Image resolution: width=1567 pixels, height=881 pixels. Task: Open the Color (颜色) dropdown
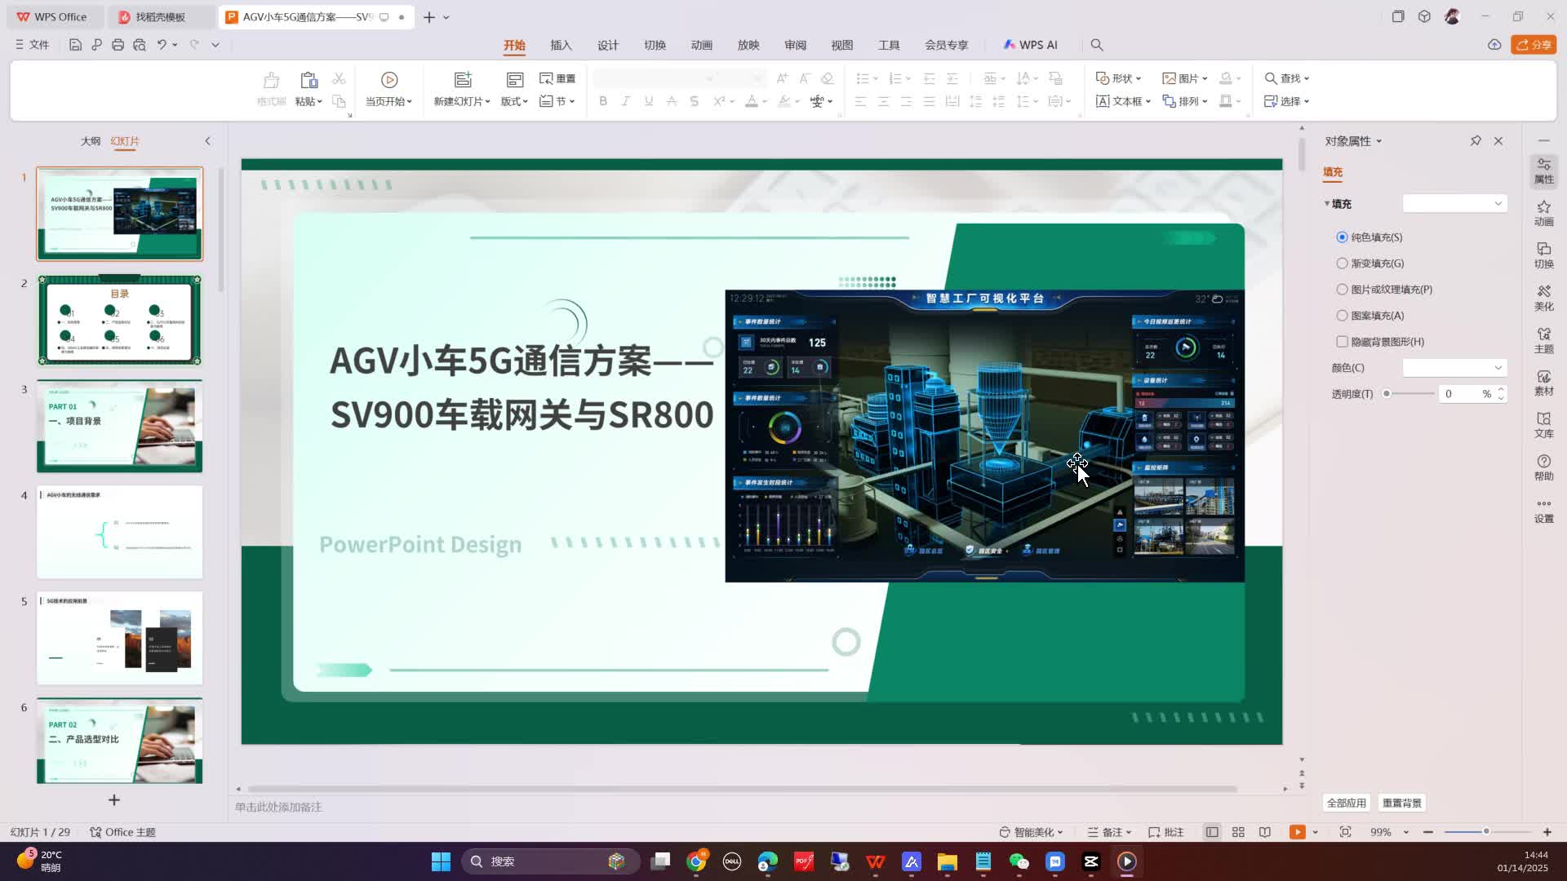click(1454, 368)
